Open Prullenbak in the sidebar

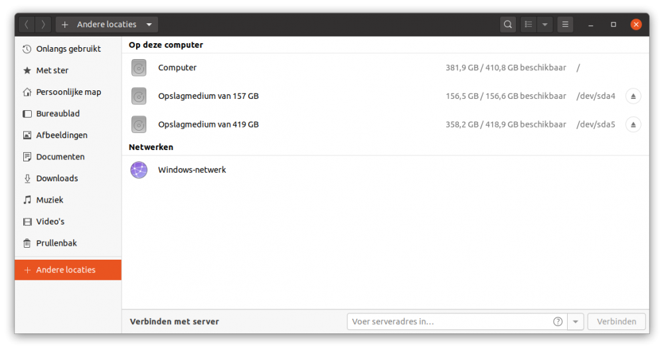pyautogui.click(x=56, y=243)
